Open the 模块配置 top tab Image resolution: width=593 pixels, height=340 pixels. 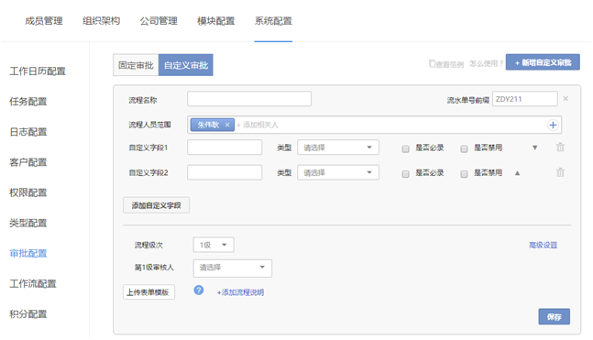pos(216,21)
